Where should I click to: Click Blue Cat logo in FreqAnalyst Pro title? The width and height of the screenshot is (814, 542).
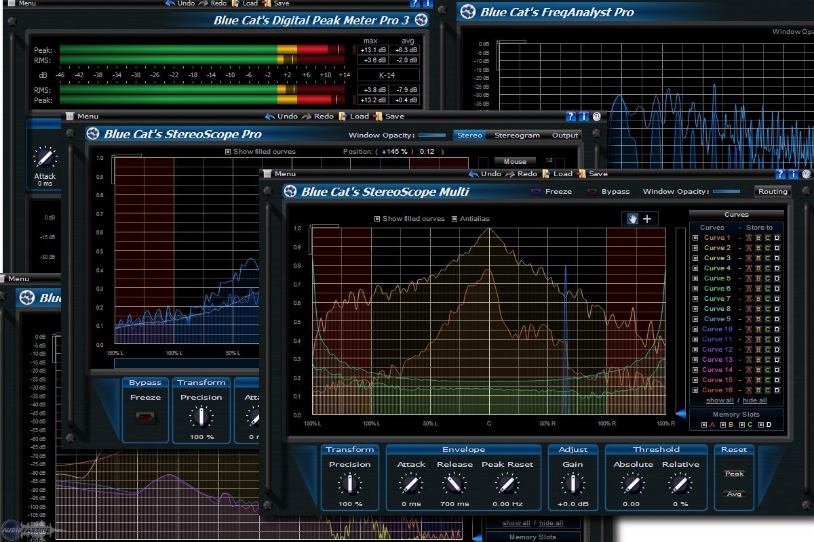(467, 12)
